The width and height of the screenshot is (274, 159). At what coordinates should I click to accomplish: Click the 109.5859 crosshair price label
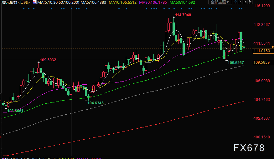click(262, 62)
